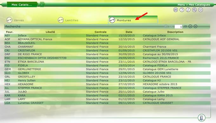Image resolution: width=216 pixels, height=123 pixels.
Task: Jump to last page of catalogue list
Action: [x=195, y=26]
